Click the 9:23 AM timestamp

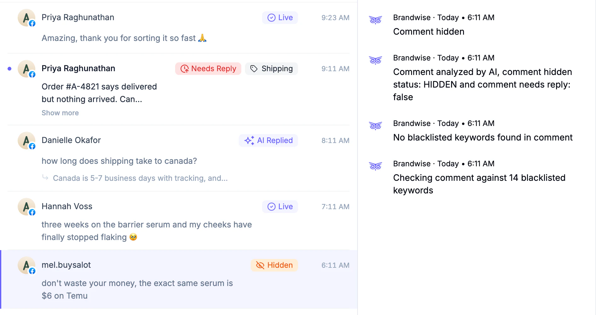pos(335,18)
